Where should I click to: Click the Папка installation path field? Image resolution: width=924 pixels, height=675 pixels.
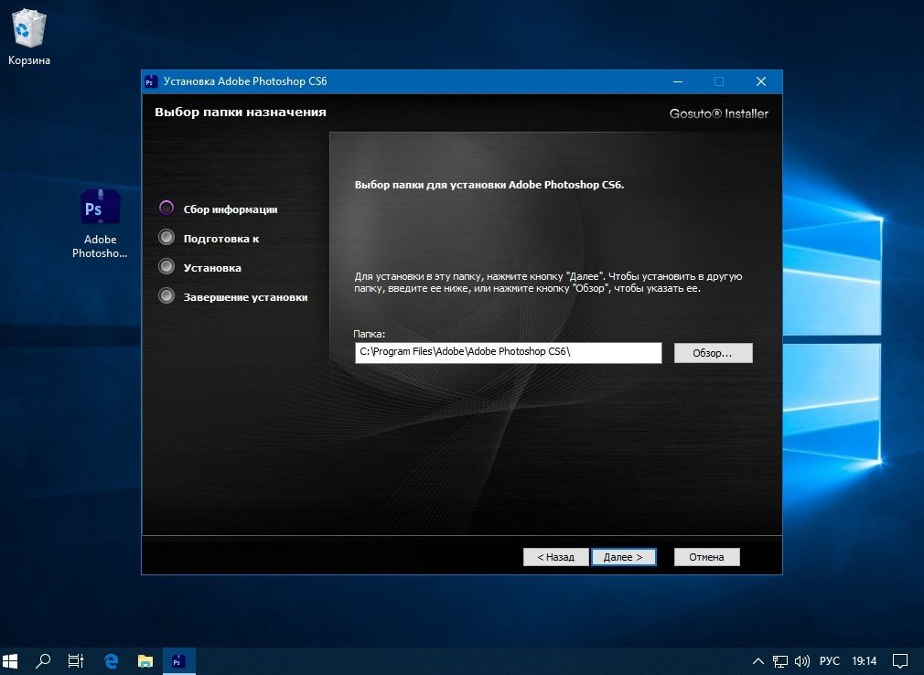[x=508, y=352]
